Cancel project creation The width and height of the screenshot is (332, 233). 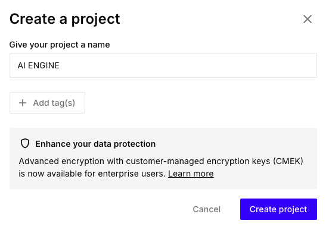tap(207, 209)
